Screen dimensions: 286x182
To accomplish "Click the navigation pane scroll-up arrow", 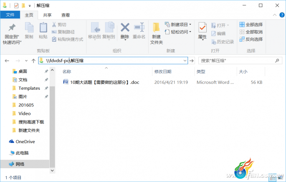I will point(52,70).
